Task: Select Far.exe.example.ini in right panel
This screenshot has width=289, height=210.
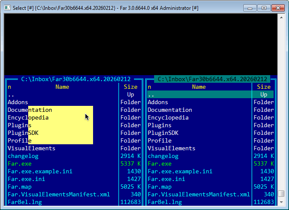Action: [x=180, y=172]
